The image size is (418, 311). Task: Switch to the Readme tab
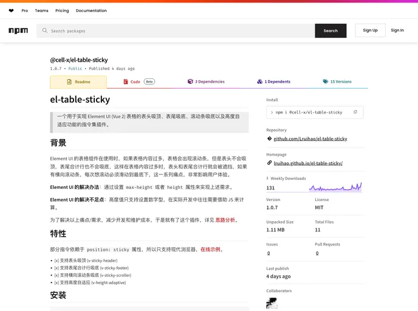tap(78, 82)
